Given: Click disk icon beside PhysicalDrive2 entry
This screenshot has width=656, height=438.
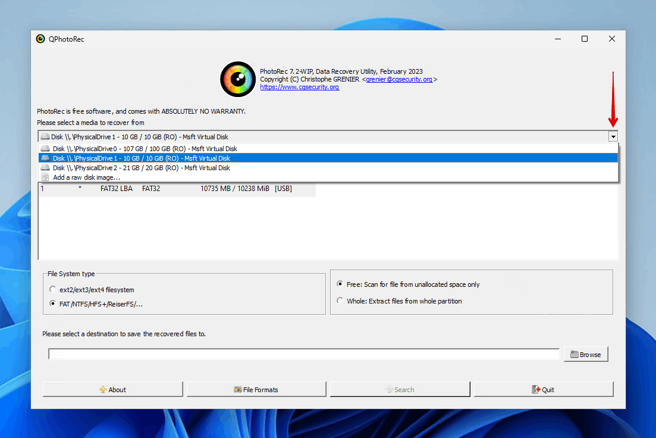Looking at the screenshot, I should [x=45, y=168].
